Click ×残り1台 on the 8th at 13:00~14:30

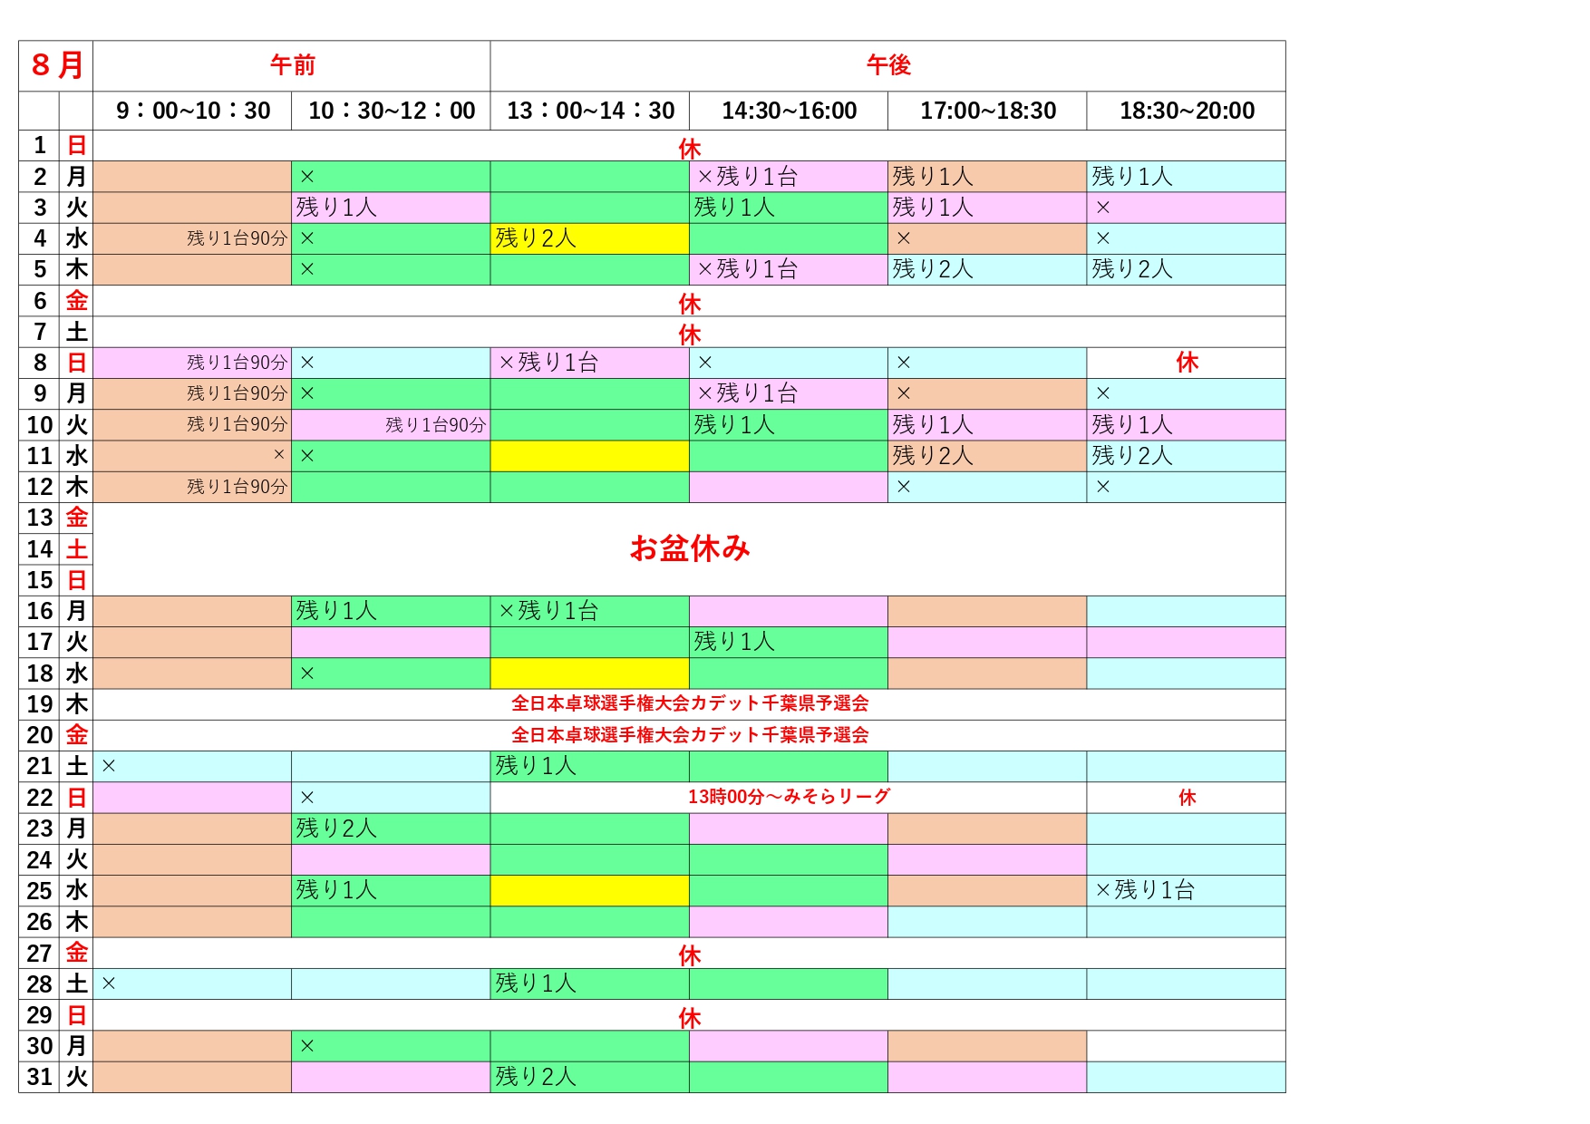[x=548, y=363]
